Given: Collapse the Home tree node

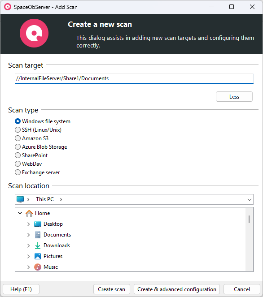Looking at the screenshot, I should [x=20, y=213].
